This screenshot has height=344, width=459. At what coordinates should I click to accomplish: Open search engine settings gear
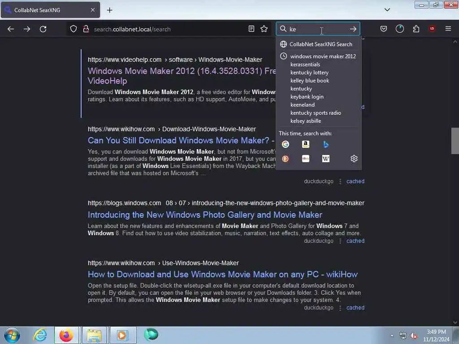point(354,159)
